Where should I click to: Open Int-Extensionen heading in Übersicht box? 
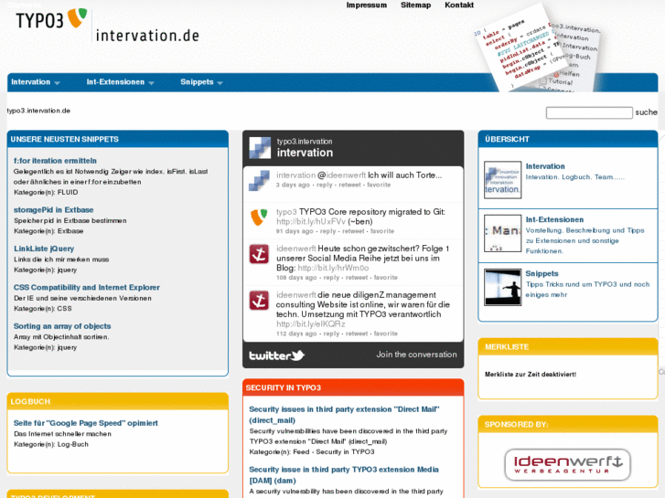pos(554,219)
